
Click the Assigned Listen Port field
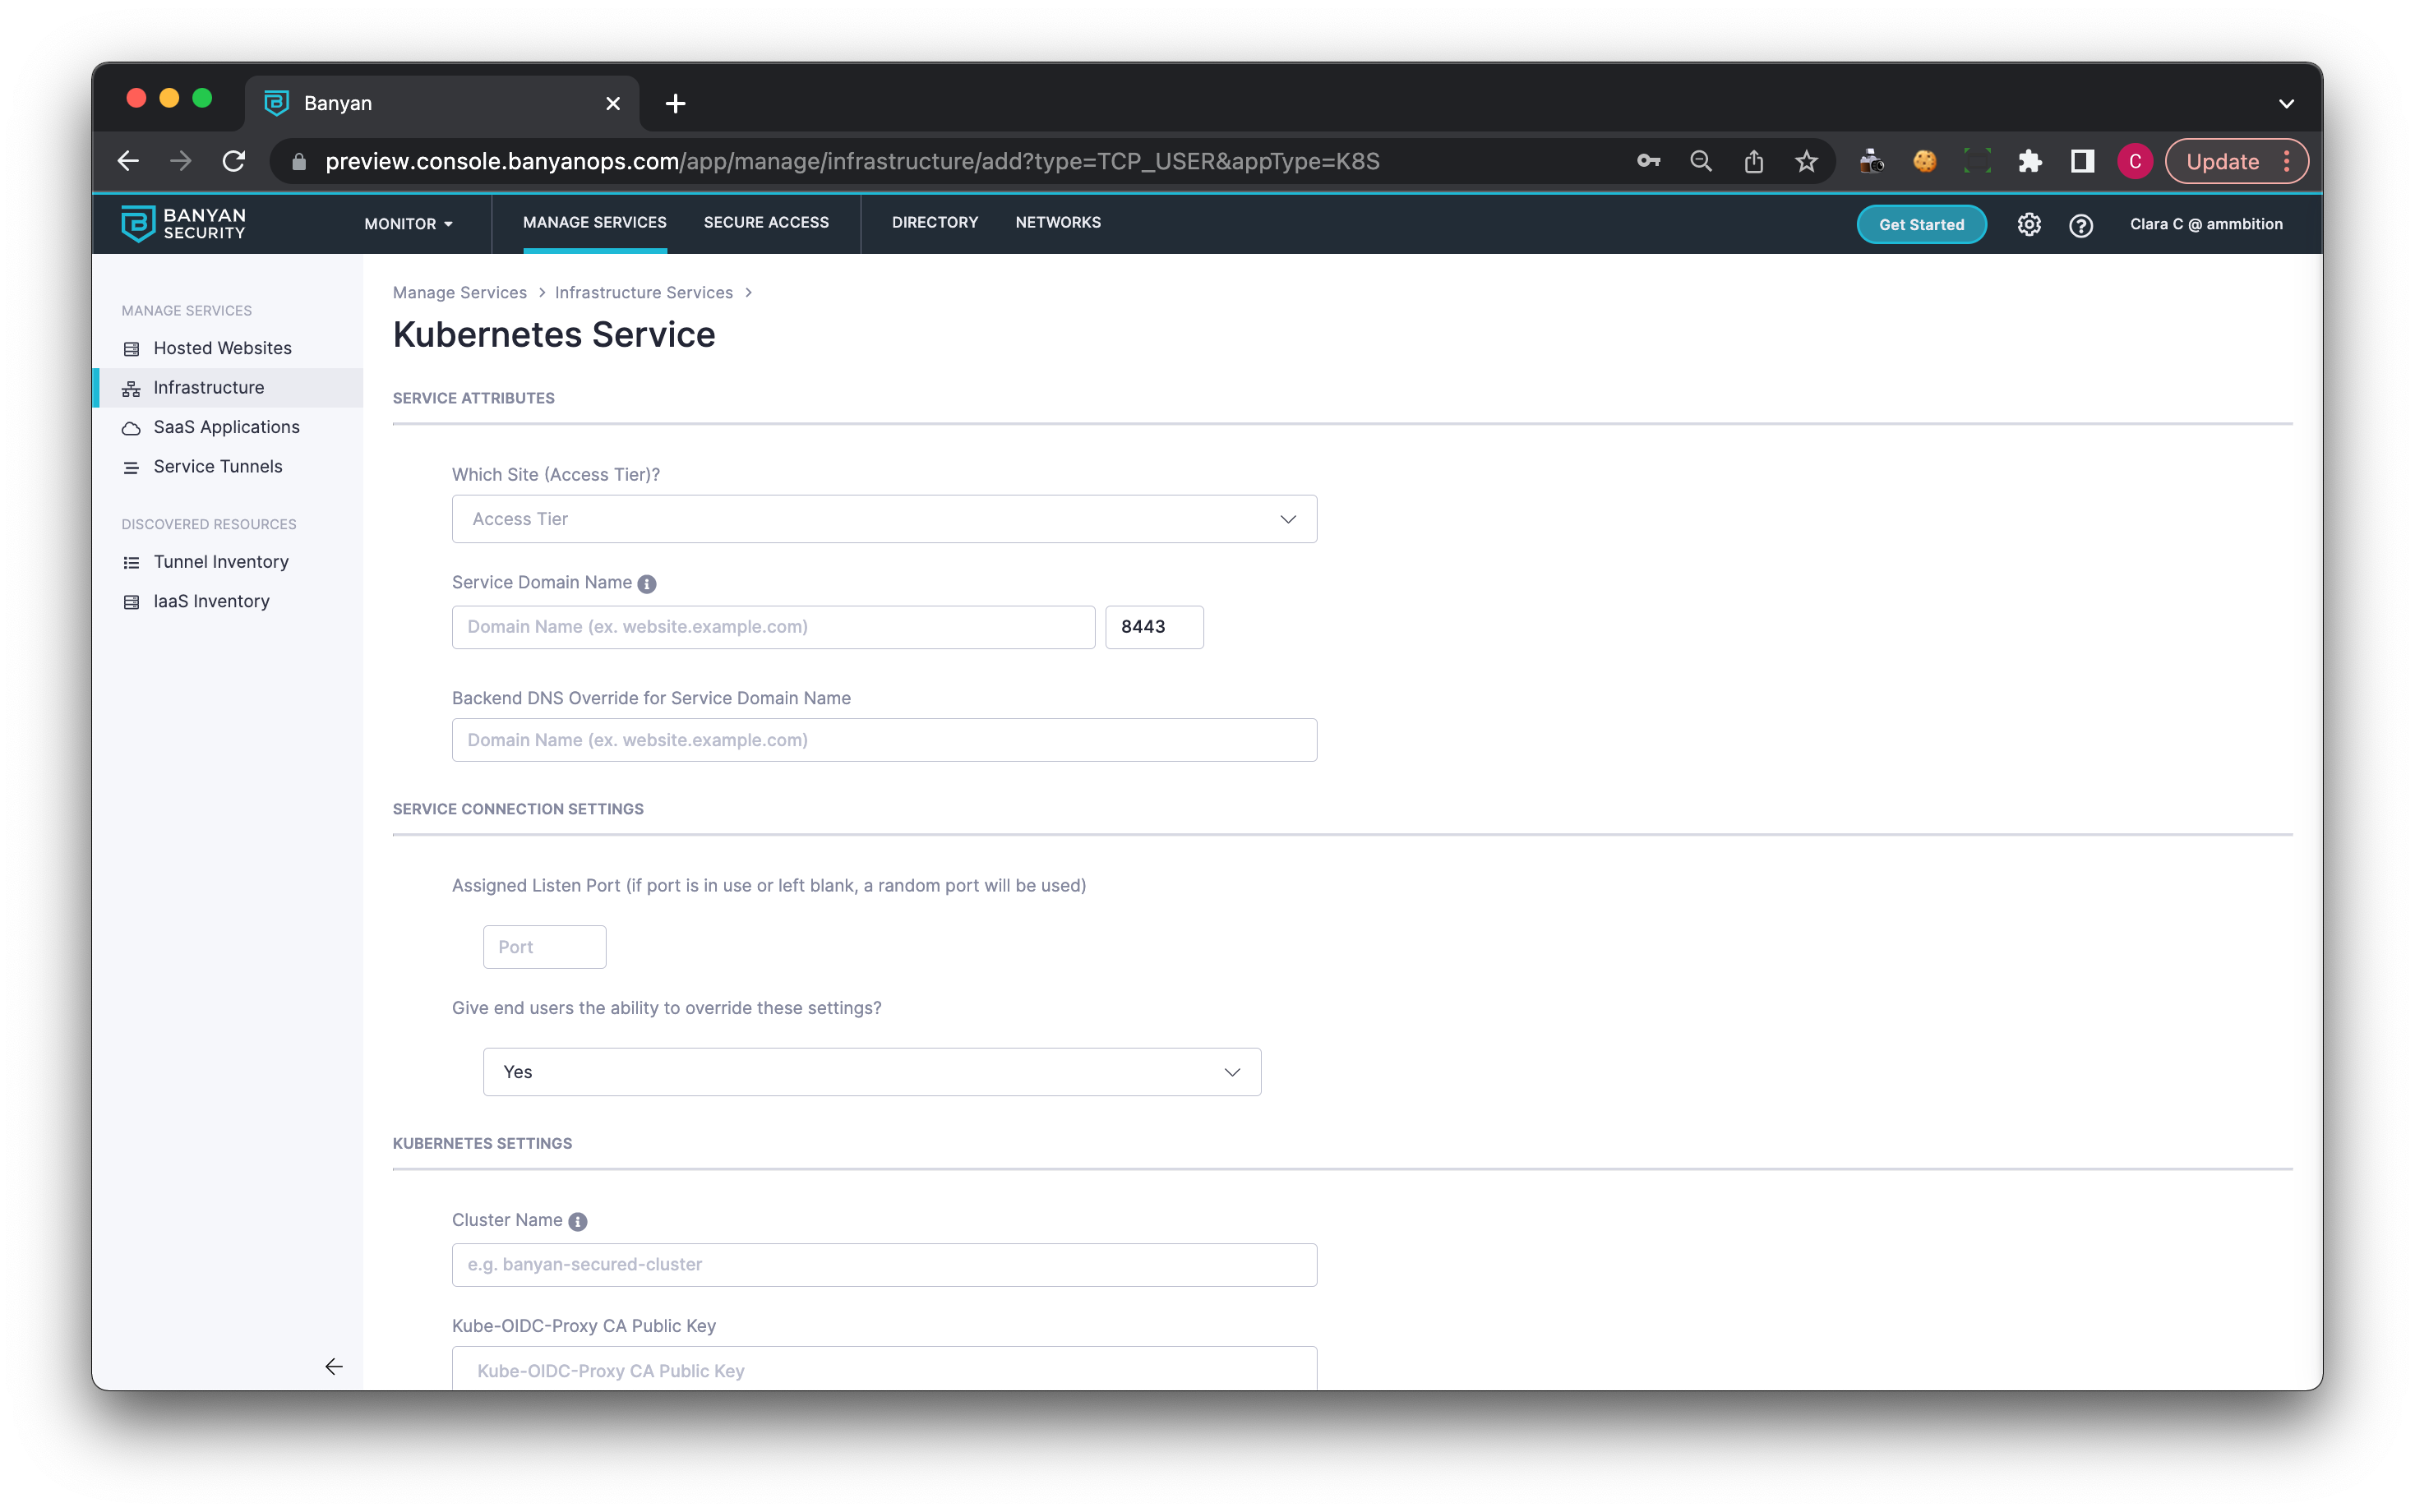[544, 946]
